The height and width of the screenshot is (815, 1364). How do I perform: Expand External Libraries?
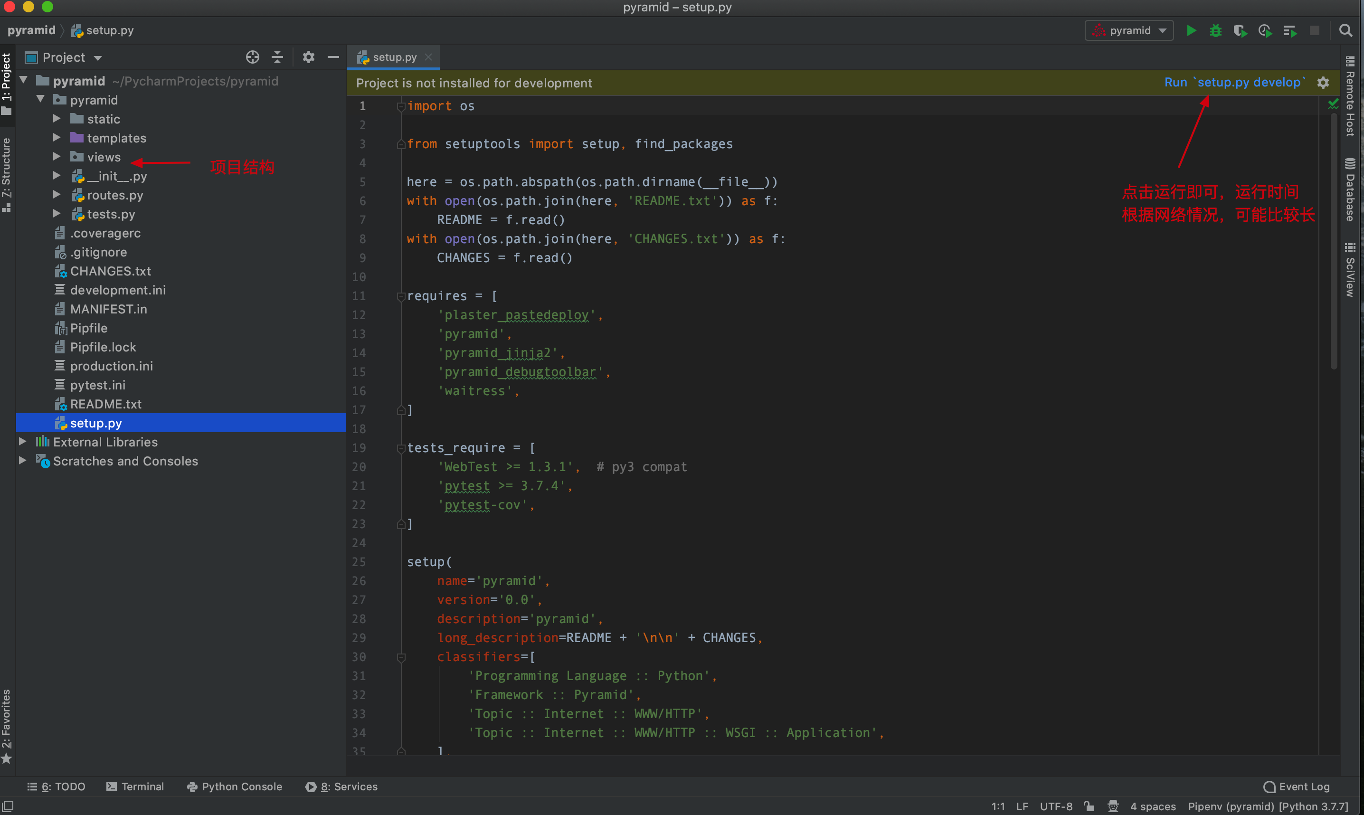click(x=22, y=441)
